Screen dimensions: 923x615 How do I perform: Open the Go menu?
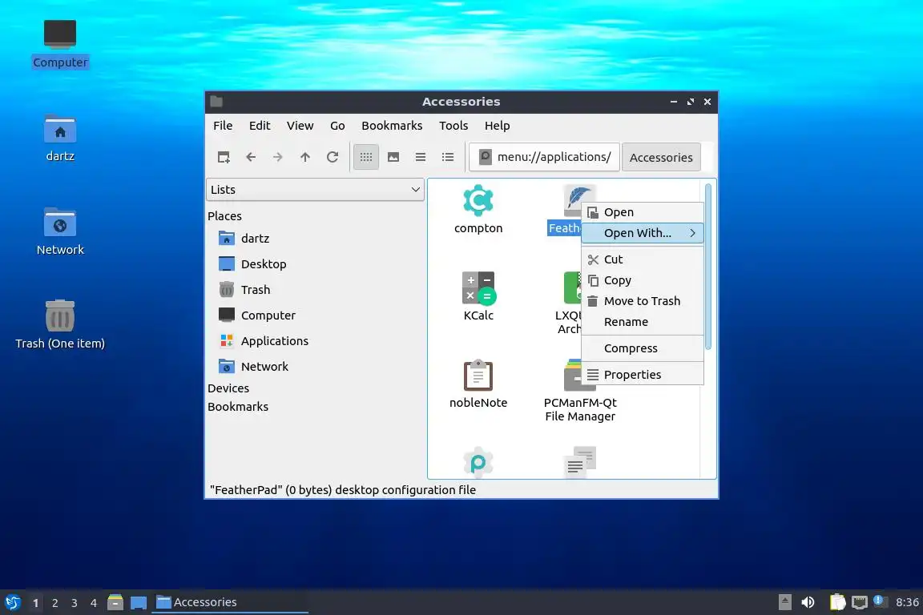click(337, 126)
